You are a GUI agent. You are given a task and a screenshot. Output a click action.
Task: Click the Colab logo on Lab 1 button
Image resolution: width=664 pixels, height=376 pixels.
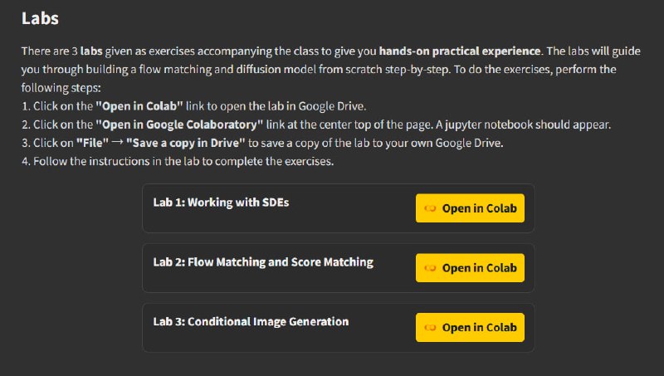point(430,208)
